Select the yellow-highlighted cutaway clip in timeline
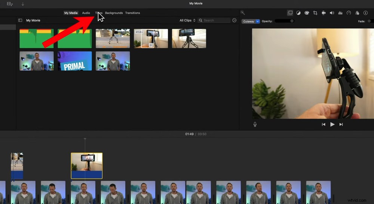374x204 pixels. pos(87,166)
